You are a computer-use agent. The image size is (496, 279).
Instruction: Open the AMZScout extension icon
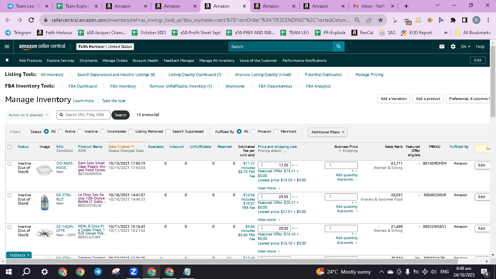pyautogui.click(x=418, y=20)
